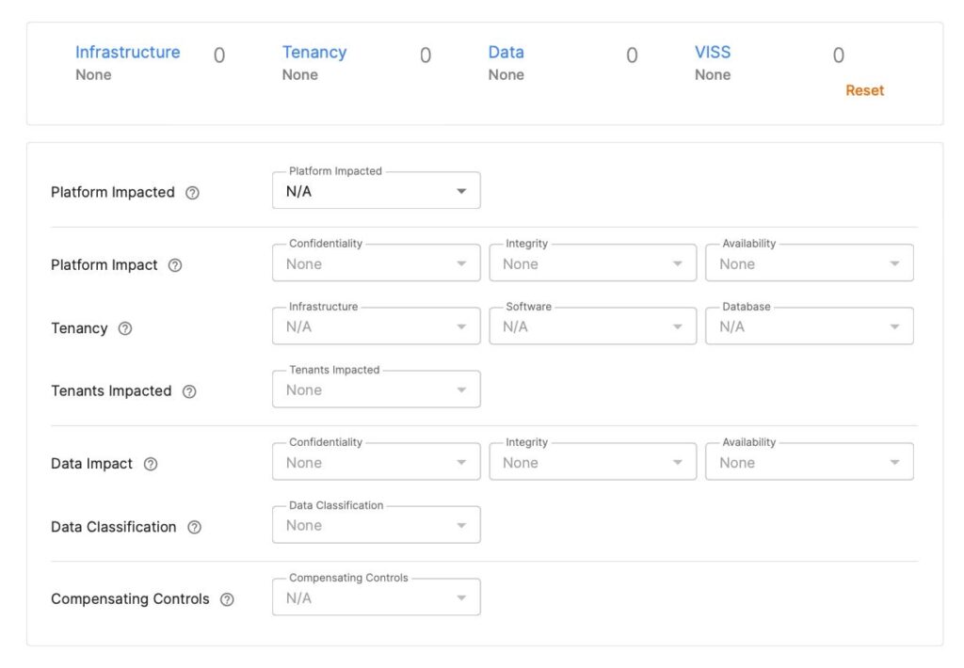Click the orange Reset link

864,91
